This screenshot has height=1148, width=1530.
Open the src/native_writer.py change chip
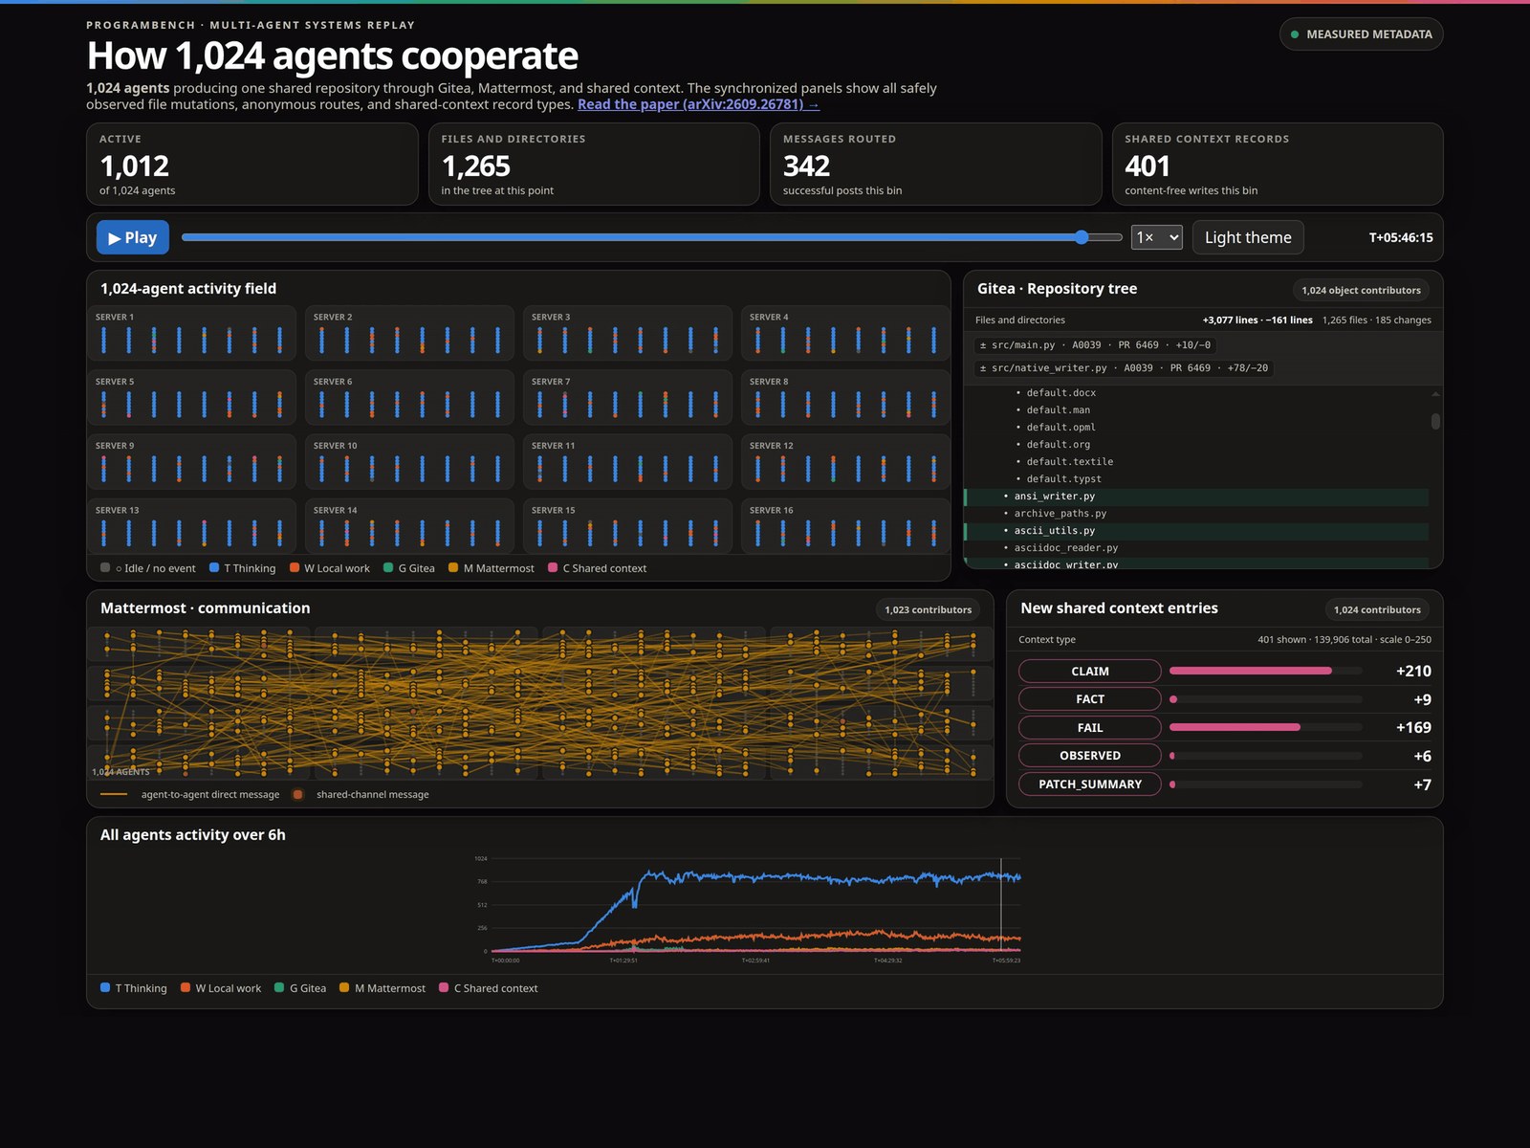(1124, 368)
